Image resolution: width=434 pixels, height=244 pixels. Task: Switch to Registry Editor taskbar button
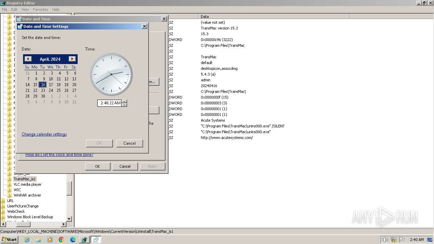click(x=84, y=240)
